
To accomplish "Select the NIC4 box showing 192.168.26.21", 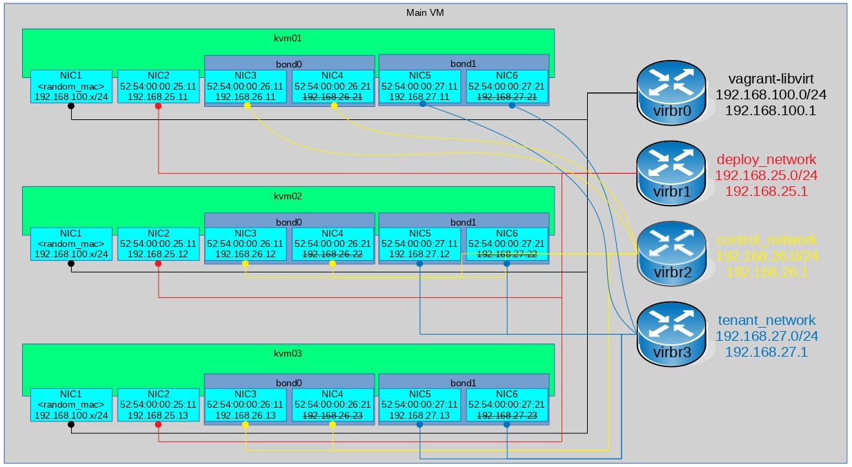I will click(x=333, y=86).
